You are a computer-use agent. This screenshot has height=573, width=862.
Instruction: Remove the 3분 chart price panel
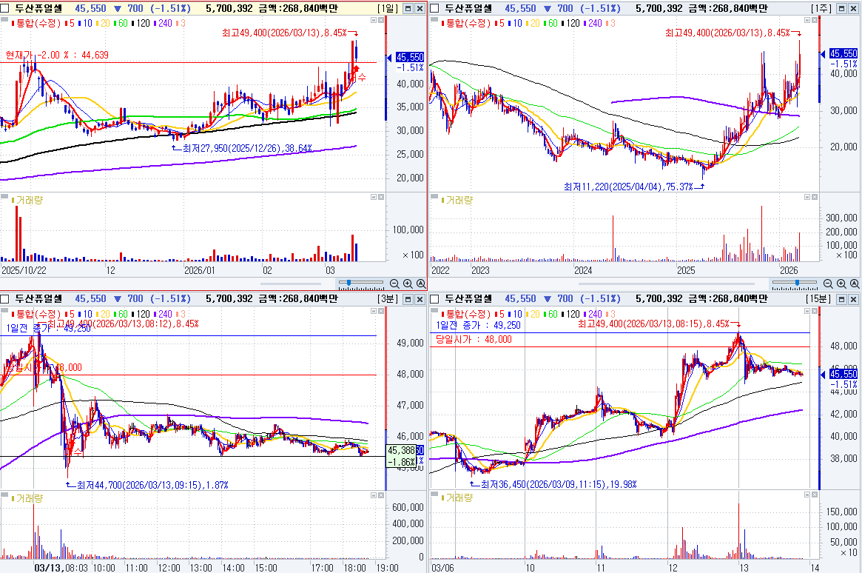pos(381,311)
